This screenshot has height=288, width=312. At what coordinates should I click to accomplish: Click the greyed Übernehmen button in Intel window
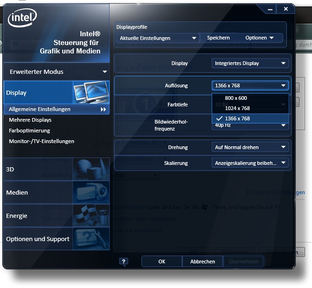[244, 262]
